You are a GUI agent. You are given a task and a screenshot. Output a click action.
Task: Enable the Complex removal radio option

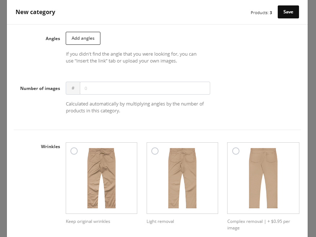tap(236, 151)
